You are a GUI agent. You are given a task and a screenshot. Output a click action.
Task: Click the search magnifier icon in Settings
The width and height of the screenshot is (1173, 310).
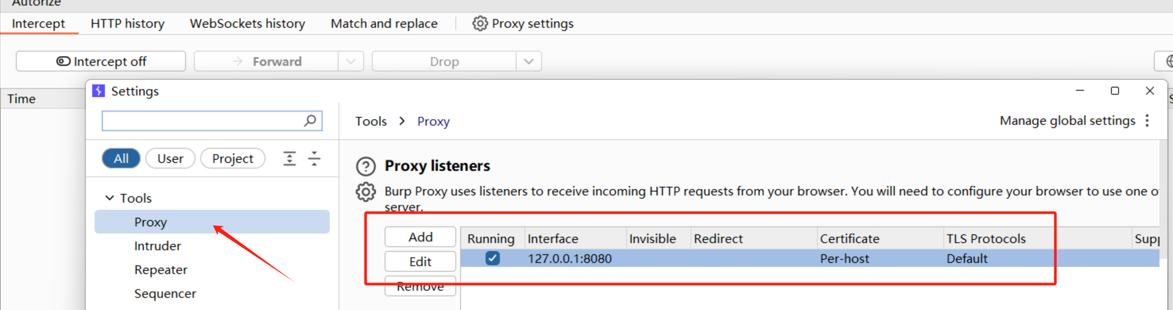tap(310, 121)
